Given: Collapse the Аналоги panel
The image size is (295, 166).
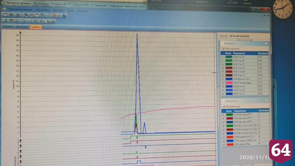Looking at the screenshot, I should point(266,44).
